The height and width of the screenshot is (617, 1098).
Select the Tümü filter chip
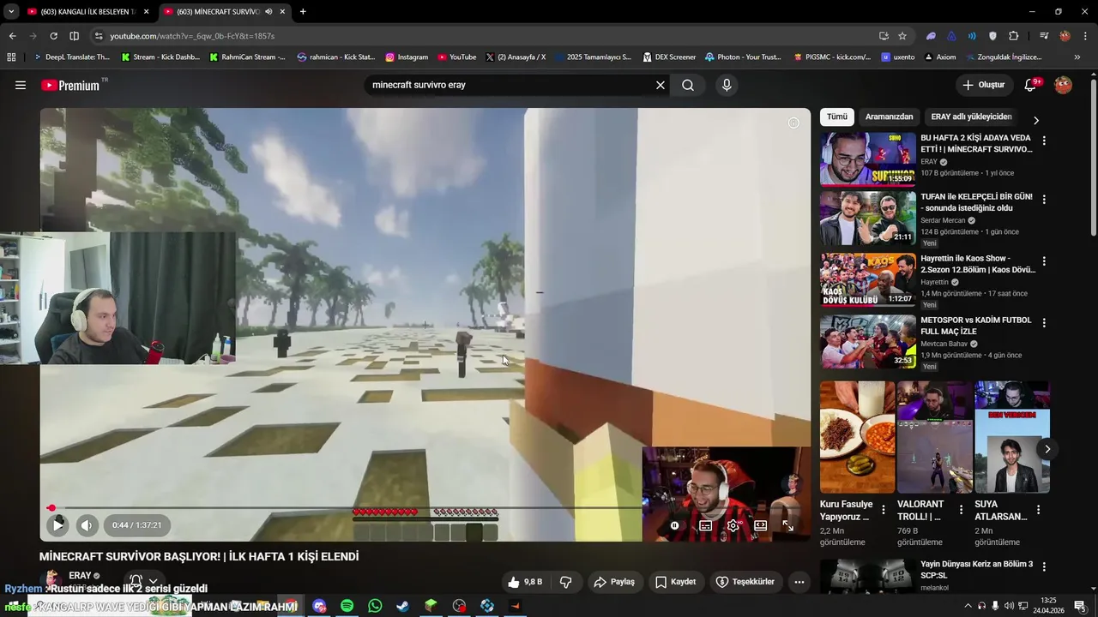(837, 117)
